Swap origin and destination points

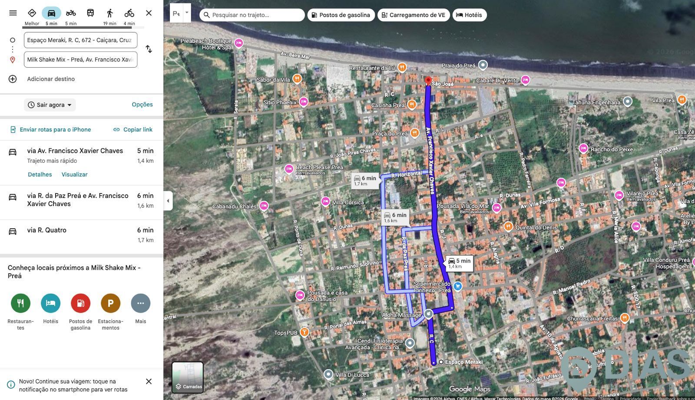(x=149, y=49)
